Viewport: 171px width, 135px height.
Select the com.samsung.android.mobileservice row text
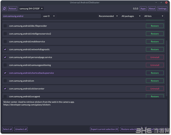(x=27, y=42)
